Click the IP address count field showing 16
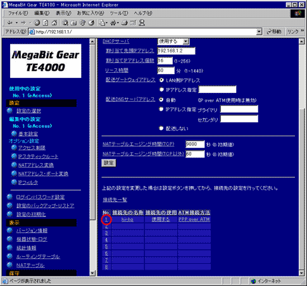This screenshot has width=307, height=286. [165, 61]
